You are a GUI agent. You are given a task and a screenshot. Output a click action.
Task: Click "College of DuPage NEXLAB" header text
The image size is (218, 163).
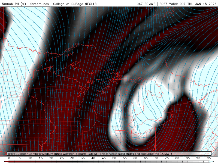pyautogui.click(x=75, y=4)
